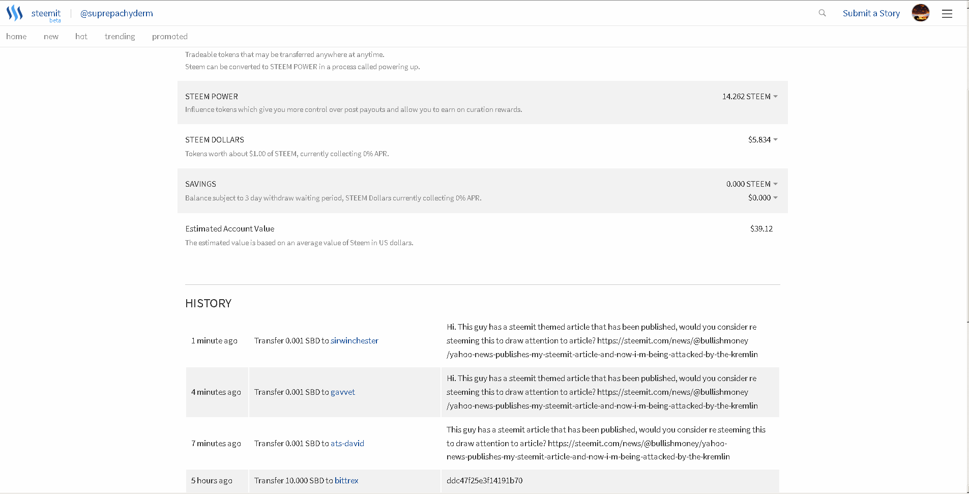This screenshot has width=969, height=494.
Task: Select the '4 minutes ago' timestamp
Action: (x=216, y=392)
